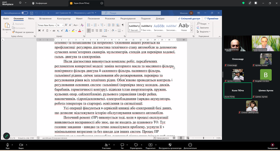280x151 pixels.
Task: Switch to the Вставлення ribbon tab
Action: pos(45,19)
